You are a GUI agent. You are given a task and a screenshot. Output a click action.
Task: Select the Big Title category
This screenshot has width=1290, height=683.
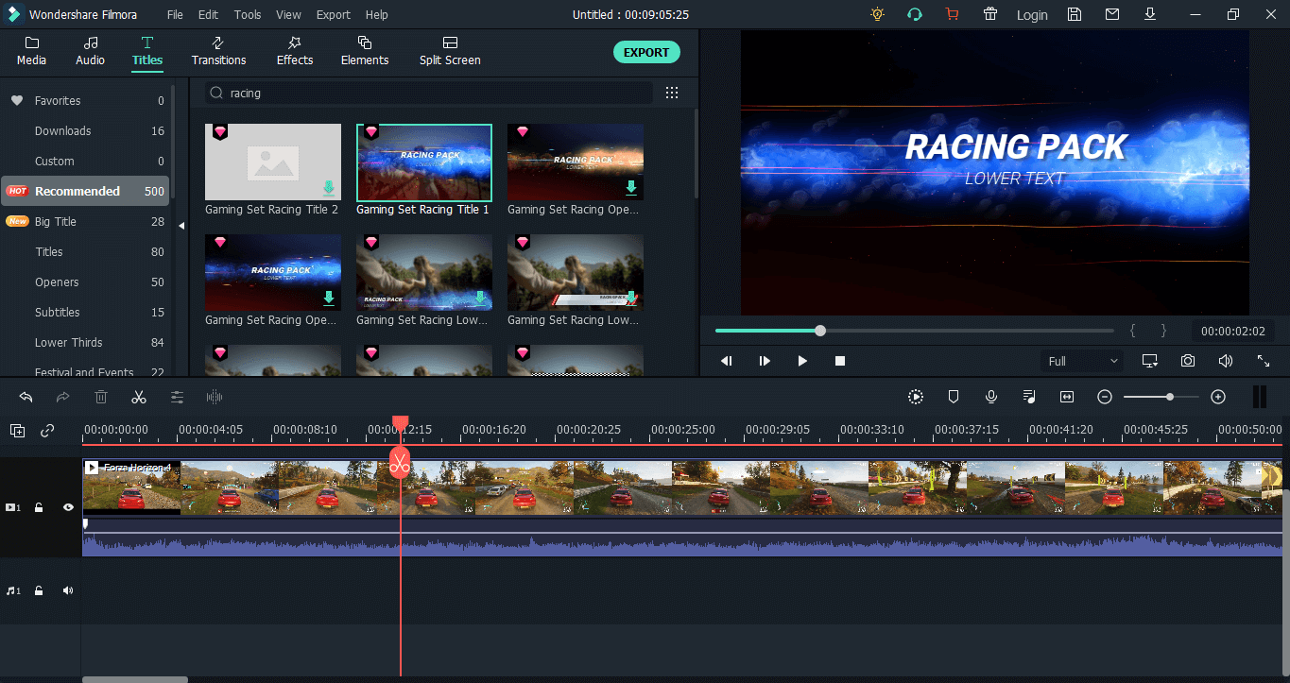[85, 221]
